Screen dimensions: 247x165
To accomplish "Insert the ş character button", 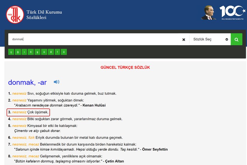I will click(x=37, y=52).
